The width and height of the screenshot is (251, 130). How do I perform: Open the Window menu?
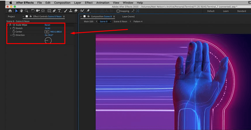pyautogui.click(x=128, y=3)
